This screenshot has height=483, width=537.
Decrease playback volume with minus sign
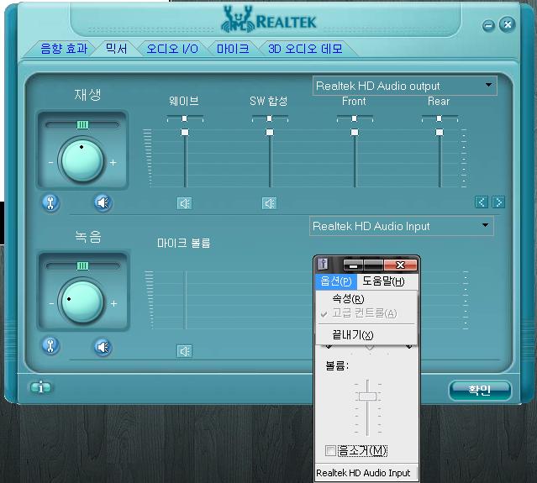point(50,162)
